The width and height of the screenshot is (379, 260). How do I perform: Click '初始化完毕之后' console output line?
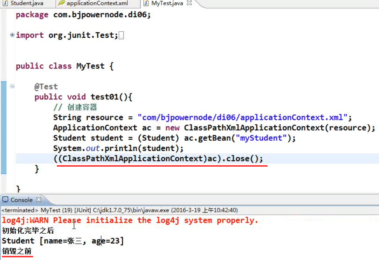click(x=28, y=231)
